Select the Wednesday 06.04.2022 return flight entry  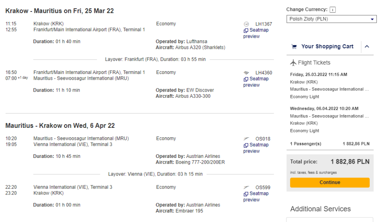pyautogui.click(x=324, y=109)
